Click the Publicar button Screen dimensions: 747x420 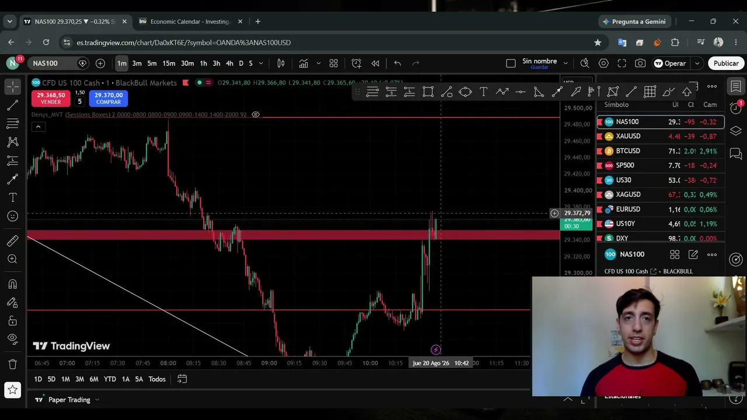pyautogui.click(x=726, y=63)
